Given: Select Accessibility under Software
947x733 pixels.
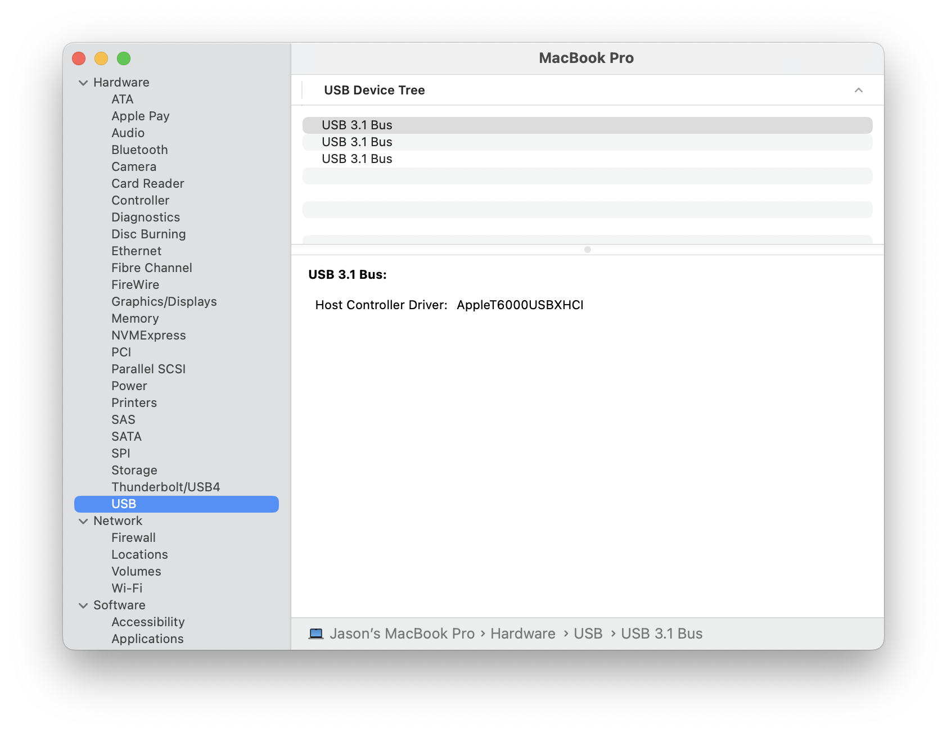Looking at the screenshot, I should click(x=148, y=622).
